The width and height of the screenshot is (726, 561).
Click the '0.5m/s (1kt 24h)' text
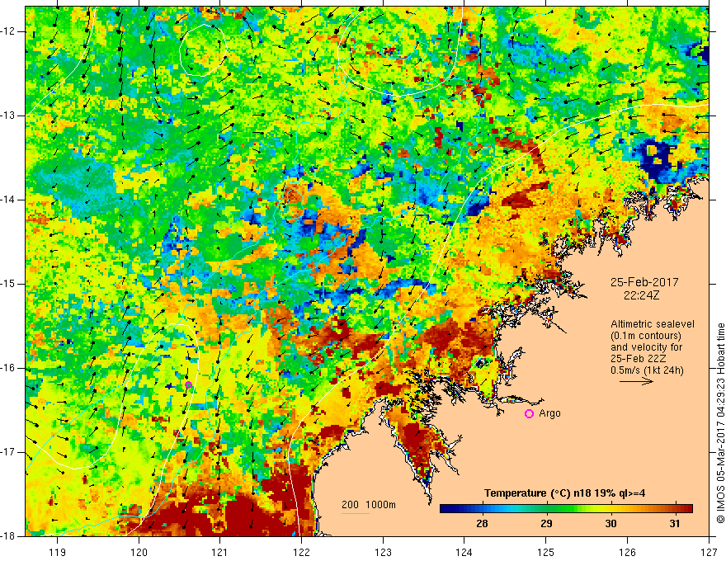pyautogui.click(x=647, y=370)
